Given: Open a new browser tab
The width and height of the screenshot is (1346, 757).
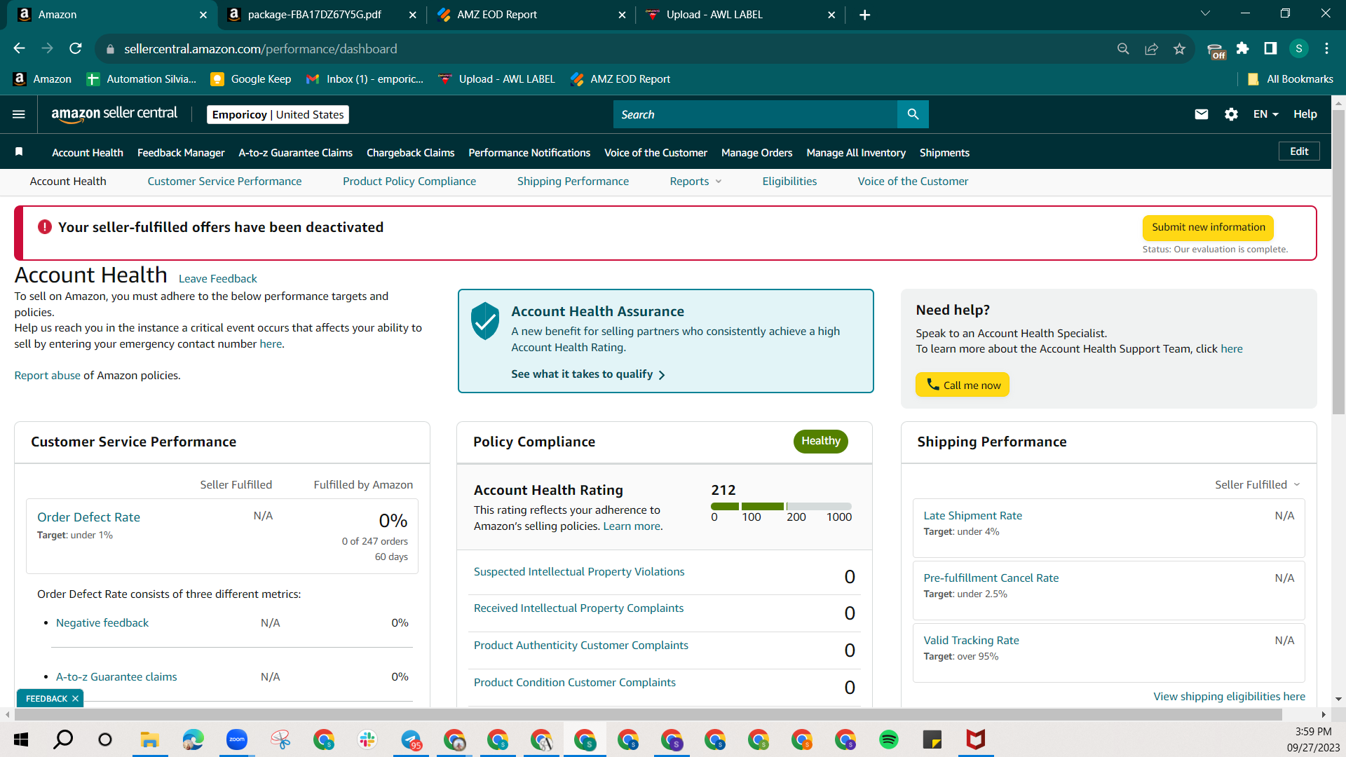Looking at the screenshot, I should pyautogui.click(x=864, y=15).
